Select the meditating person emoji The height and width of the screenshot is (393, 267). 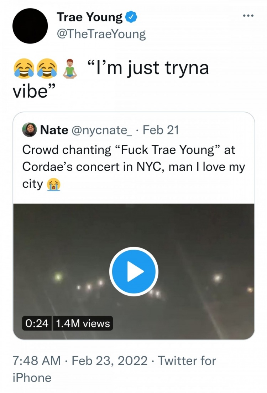tap(69, 68)
